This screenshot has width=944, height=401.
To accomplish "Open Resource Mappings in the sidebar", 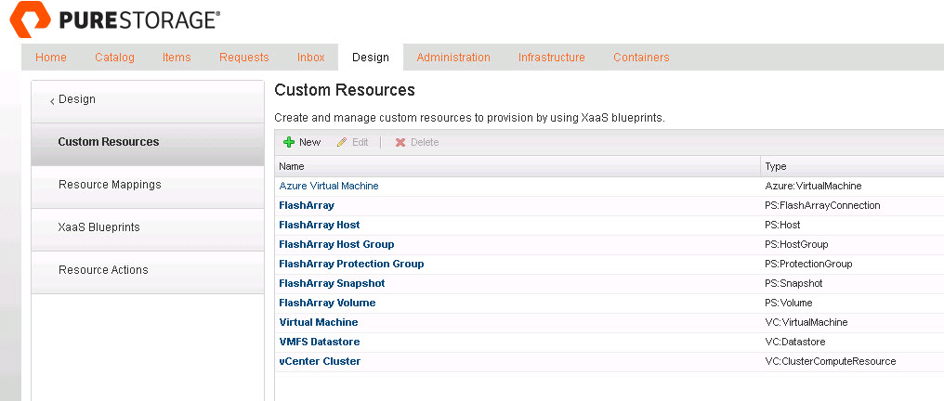I will pos(148,187).
